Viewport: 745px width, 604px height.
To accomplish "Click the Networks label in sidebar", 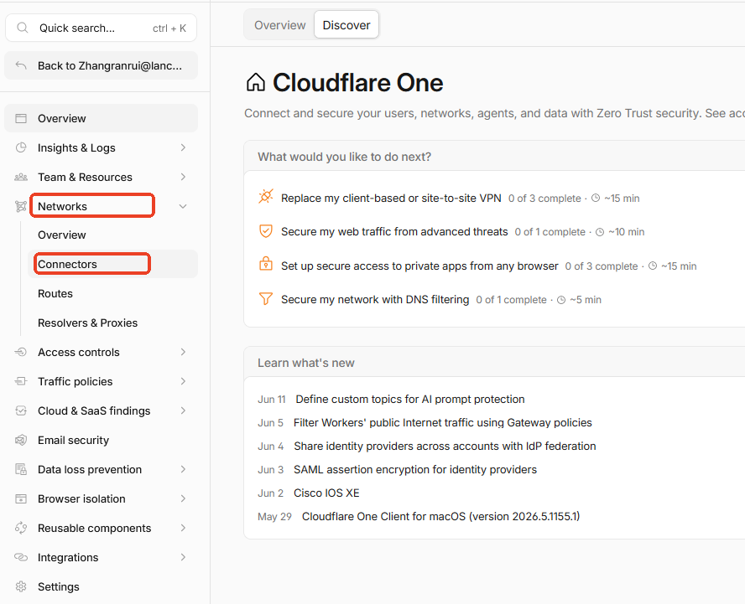I will click(62, 206).
